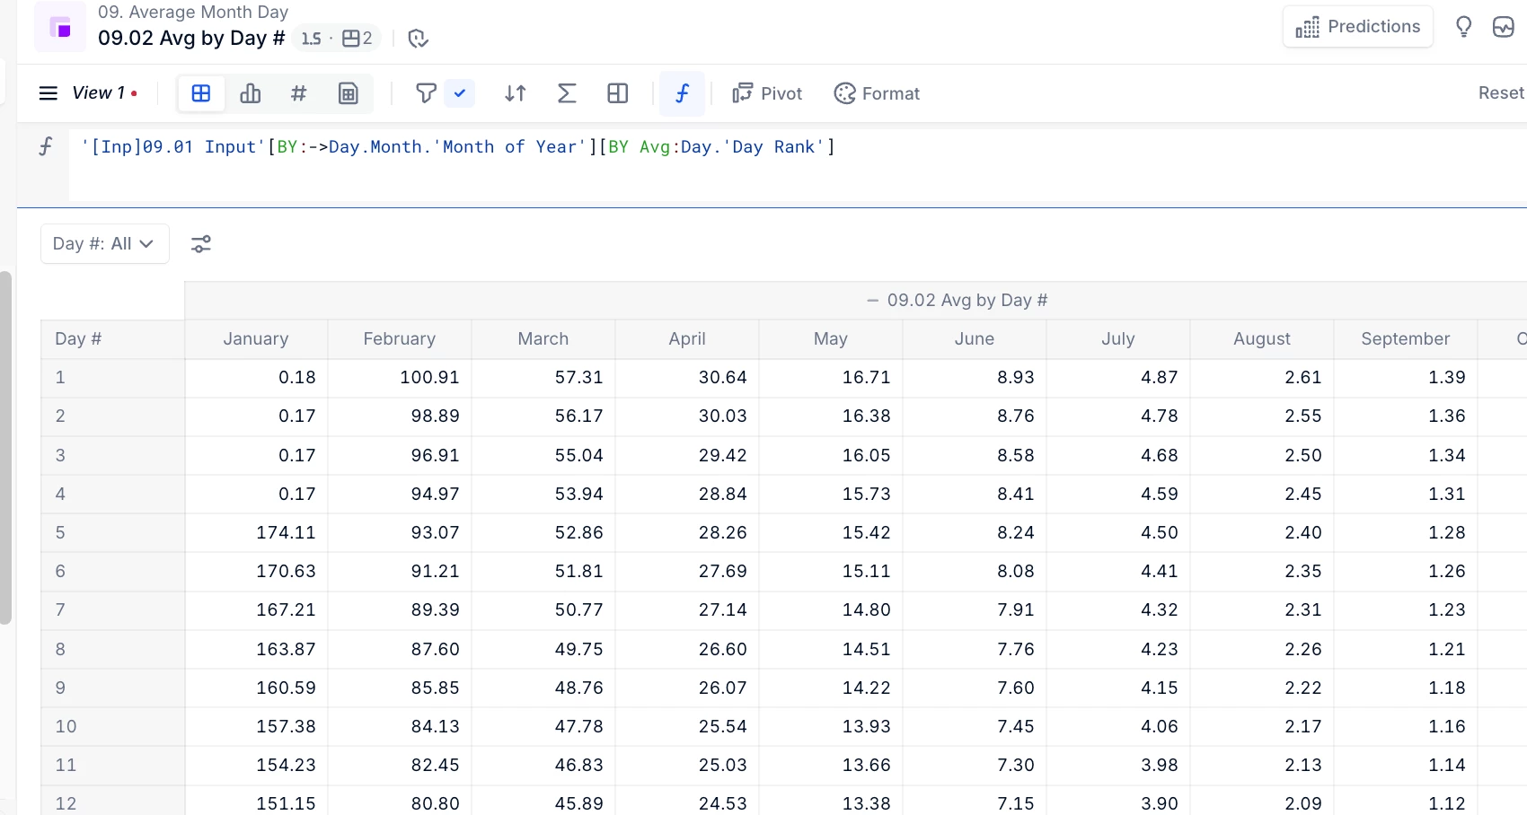Collapse the 09.02 Avg by Day # header
1527x815 pixels.
pyautogui.click(x=872, y=301)
